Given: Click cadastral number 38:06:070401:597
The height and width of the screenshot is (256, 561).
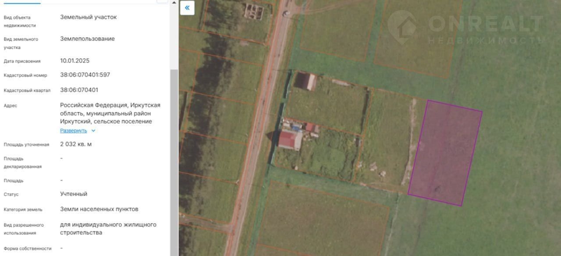Looking at the screenshot, I should (85, 75).
